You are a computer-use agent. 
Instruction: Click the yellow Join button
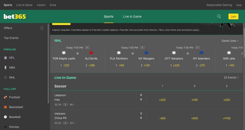click(x=233, y=16)
